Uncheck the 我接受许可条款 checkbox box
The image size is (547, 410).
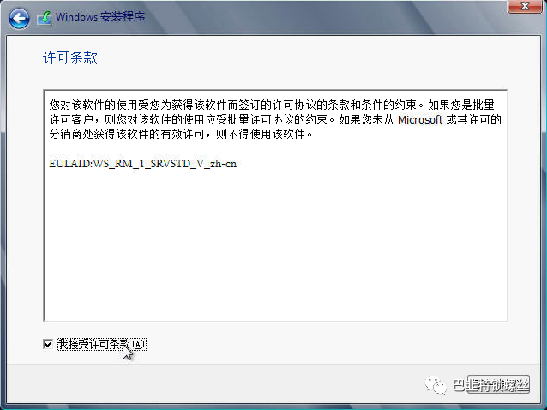[48, 344]
